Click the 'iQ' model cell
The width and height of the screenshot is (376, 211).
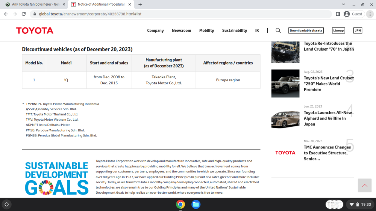point(66,80)
